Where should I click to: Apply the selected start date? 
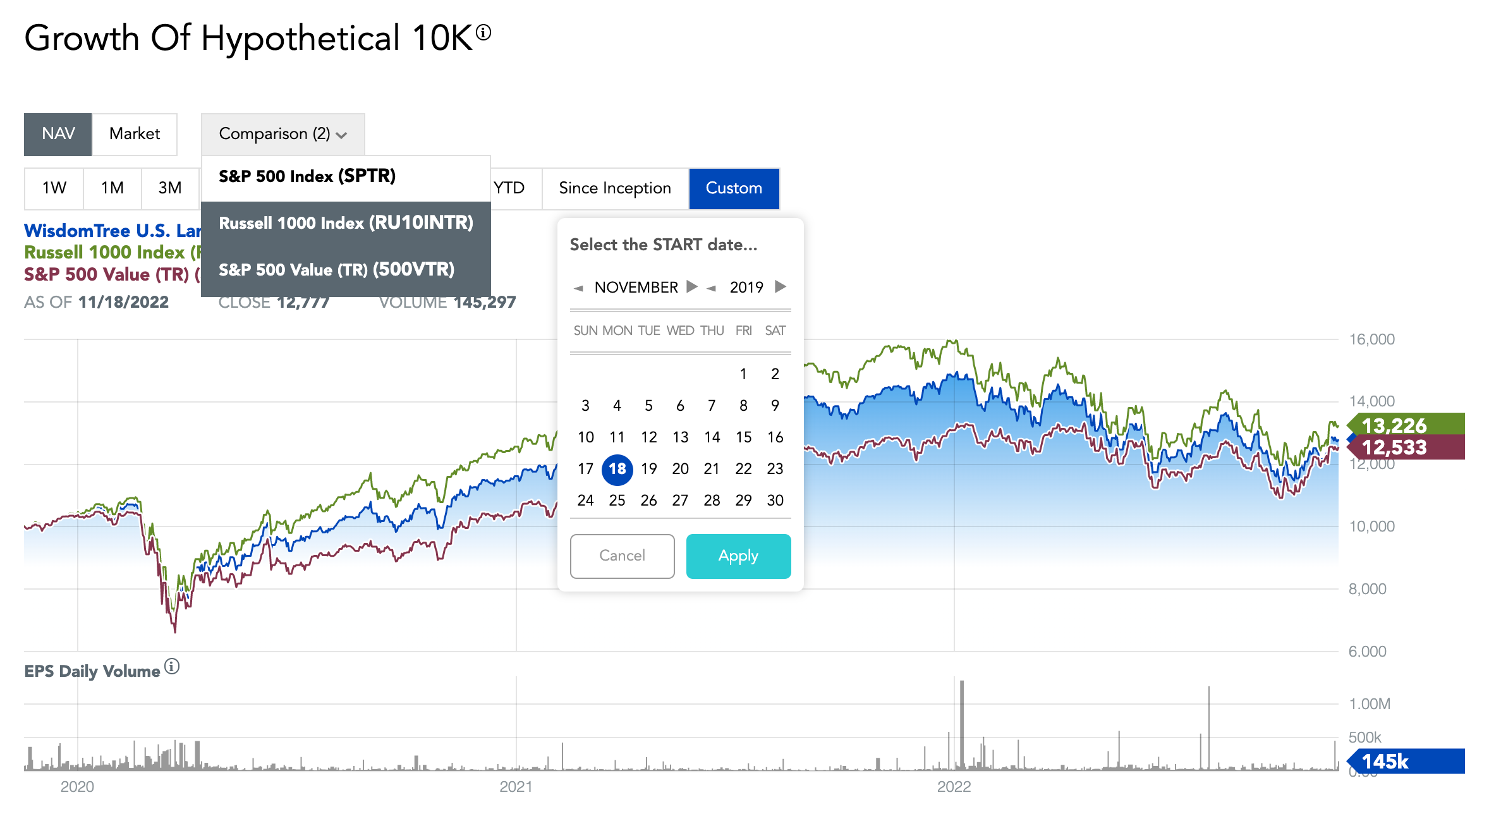point(738,556)
